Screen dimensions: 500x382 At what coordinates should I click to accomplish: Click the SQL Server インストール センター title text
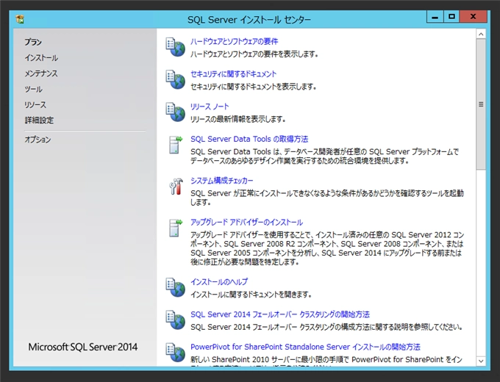pos(249,20)
